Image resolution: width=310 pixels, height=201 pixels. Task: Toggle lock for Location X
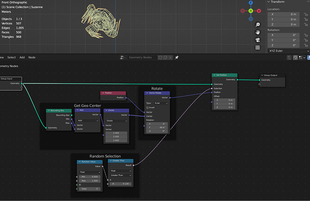click(306, 14)
